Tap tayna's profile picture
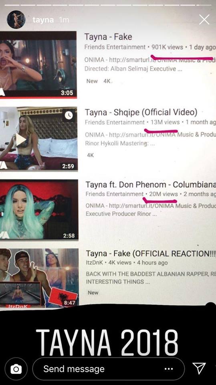216x385 pixels. [16, 20]
